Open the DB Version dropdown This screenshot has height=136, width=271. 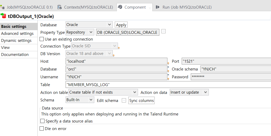(x=89, y=54)
